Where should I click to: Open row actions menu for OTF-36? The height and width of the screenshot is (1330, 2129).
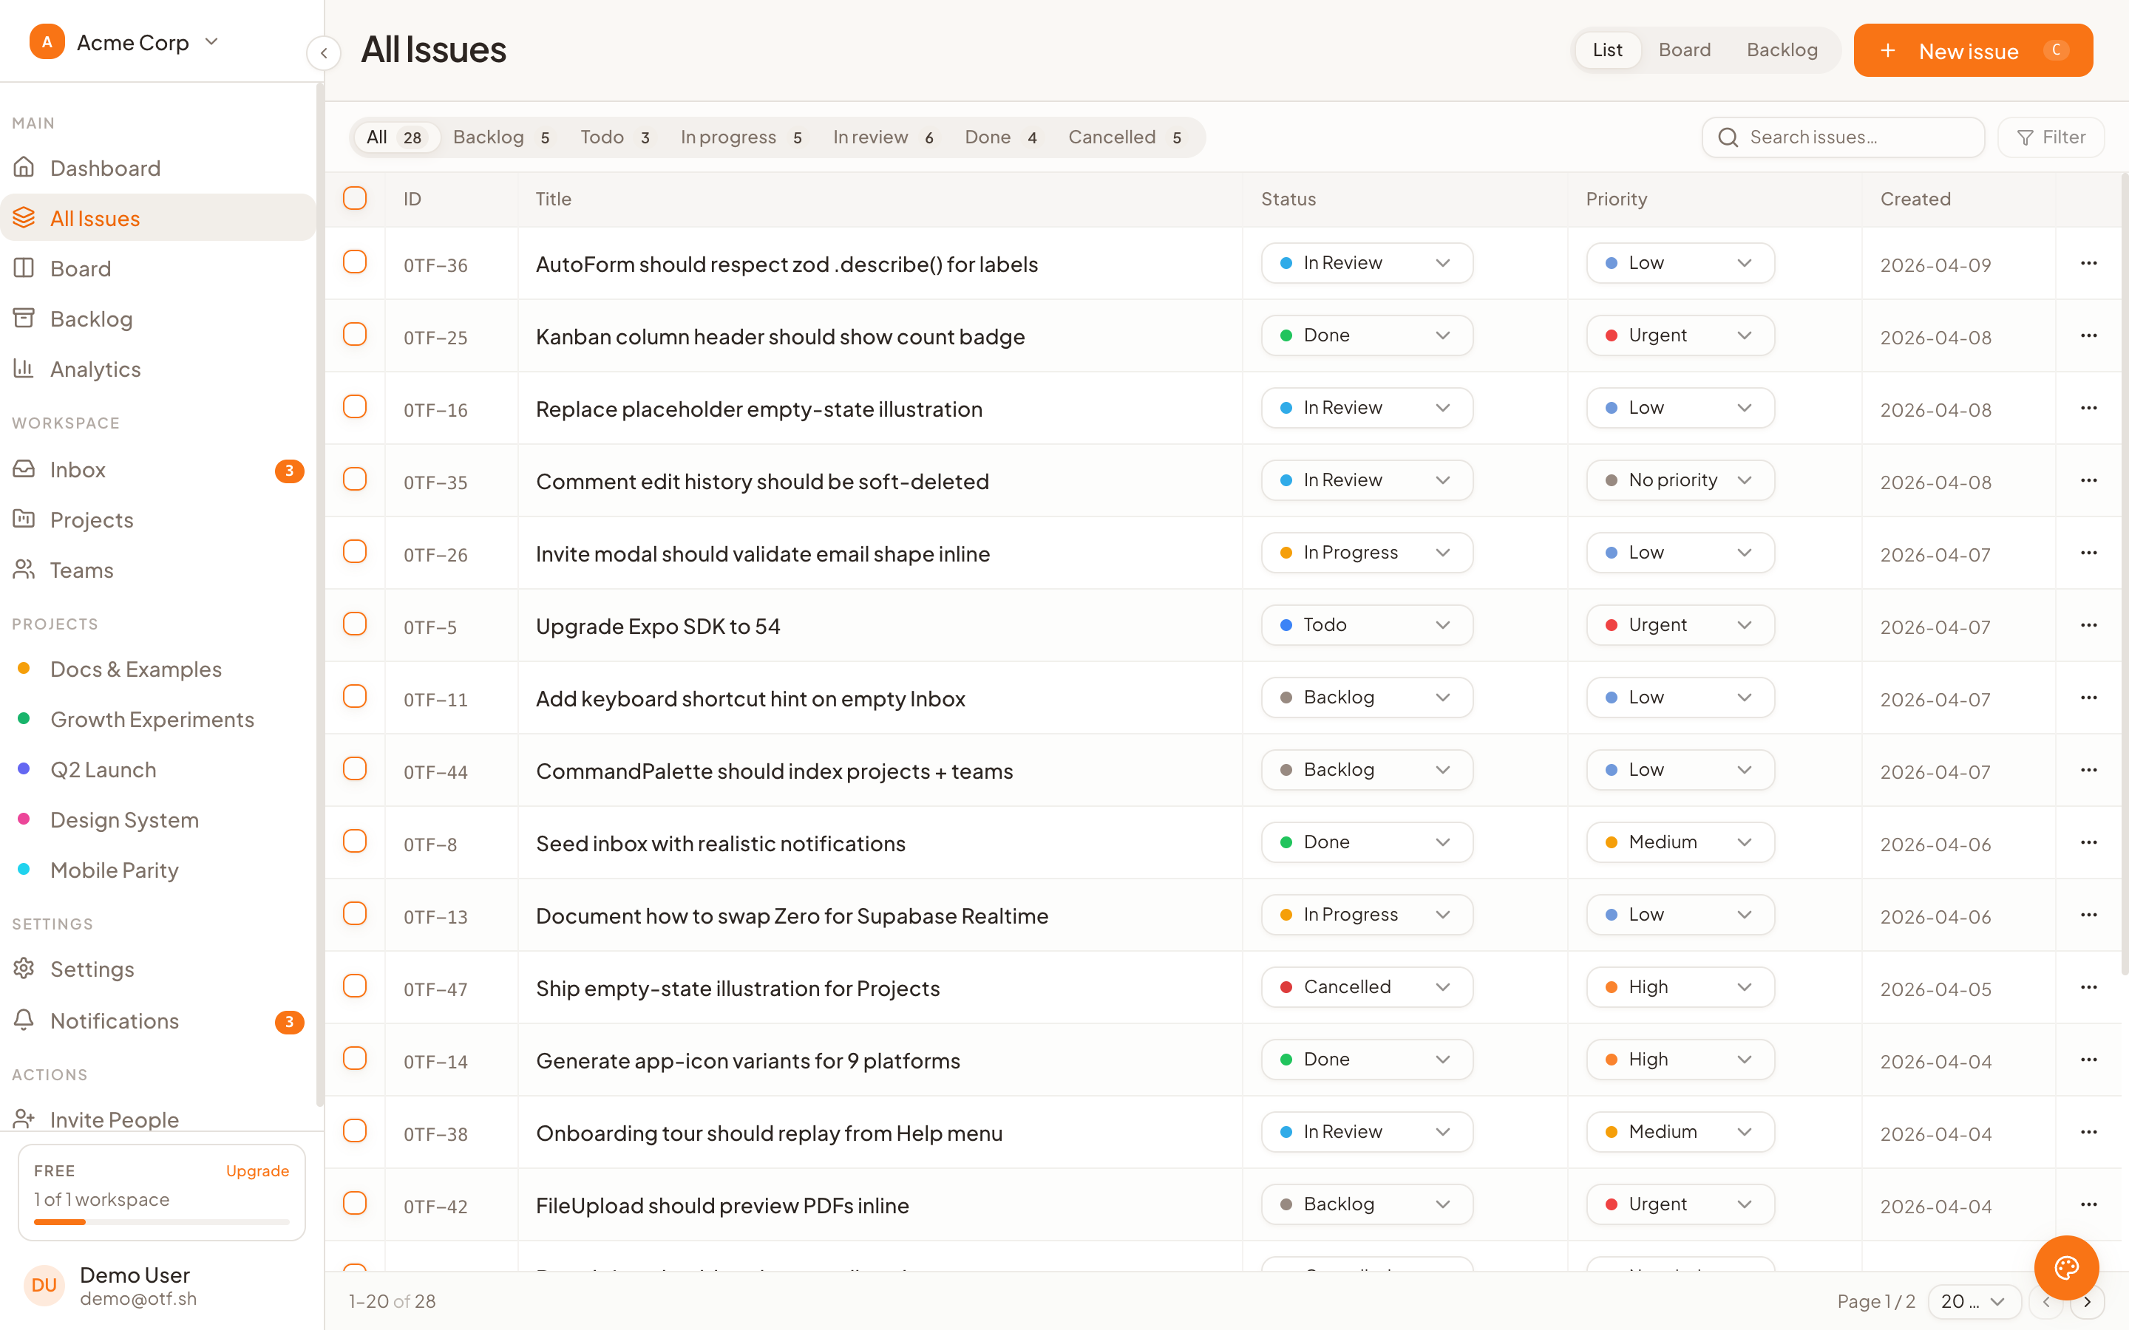coord(2088,263)
